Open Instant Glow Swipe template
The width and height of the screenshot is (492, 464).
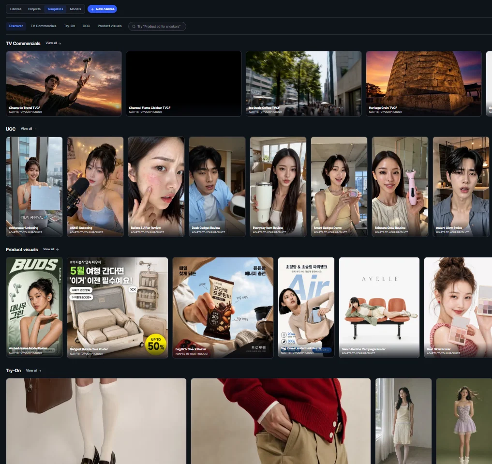pos(461,187)
